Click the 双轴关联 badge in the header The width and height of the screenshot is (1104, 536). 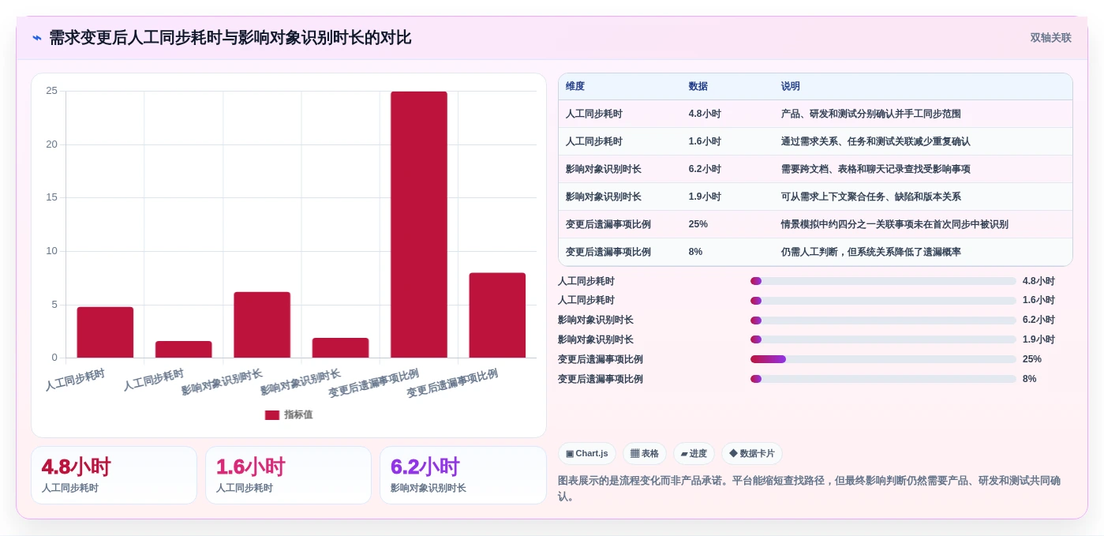point(1050,38)
